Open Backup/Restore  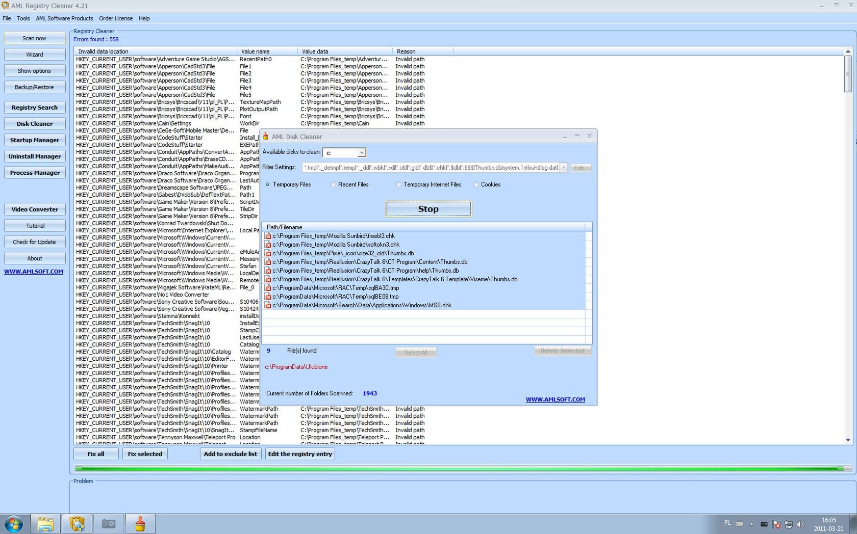tap(35, 87)
